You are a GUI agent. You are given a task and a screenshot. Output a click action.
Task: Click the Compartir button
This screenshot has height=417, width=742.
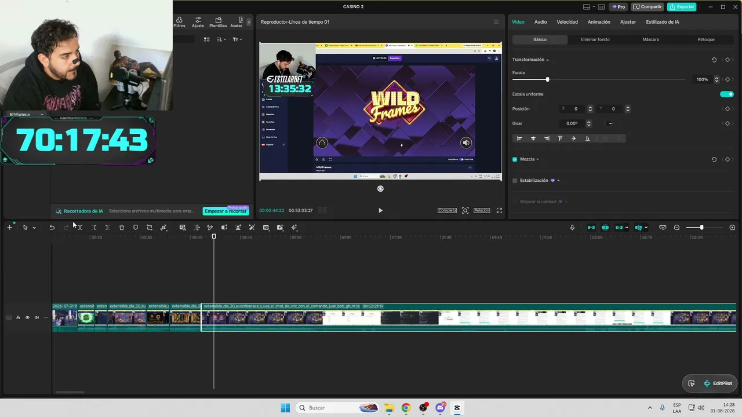coord(648,7)
